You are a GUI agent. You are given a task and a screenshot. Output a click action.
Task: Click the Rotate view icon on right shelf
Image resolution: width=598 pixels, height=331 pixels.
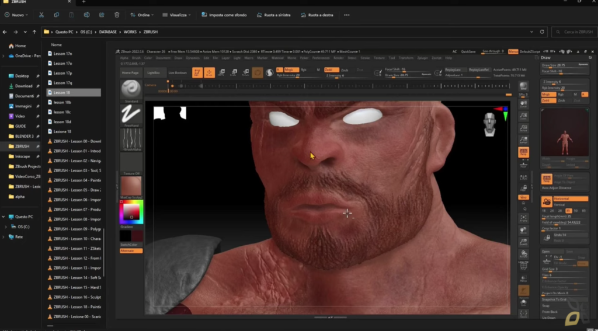pyautogui.click(x=523, y=254)
